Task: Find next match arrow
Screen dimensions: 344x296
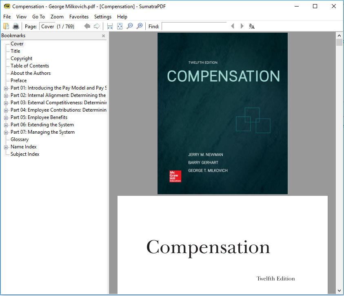Action: 242,26
